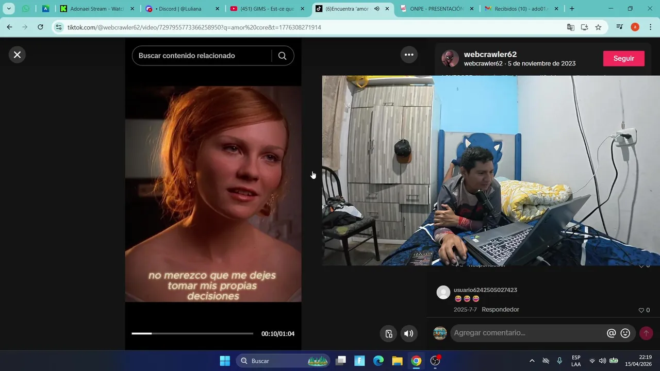Image resolution: width=660 pixels, height=371 pixels.
Task: Open the Chrome tab search dropdown
Action: click(x=9, y=9)
